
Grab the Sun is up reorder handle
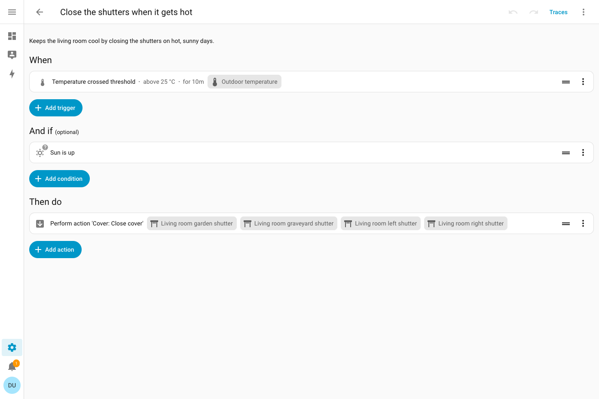[x=566, y=152]
